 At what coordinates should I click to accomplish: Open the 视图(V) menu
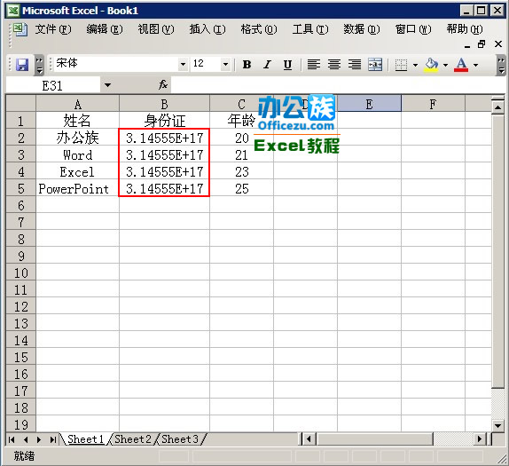click(156, 29)
